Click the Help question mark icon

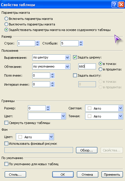tap(114, 5)
